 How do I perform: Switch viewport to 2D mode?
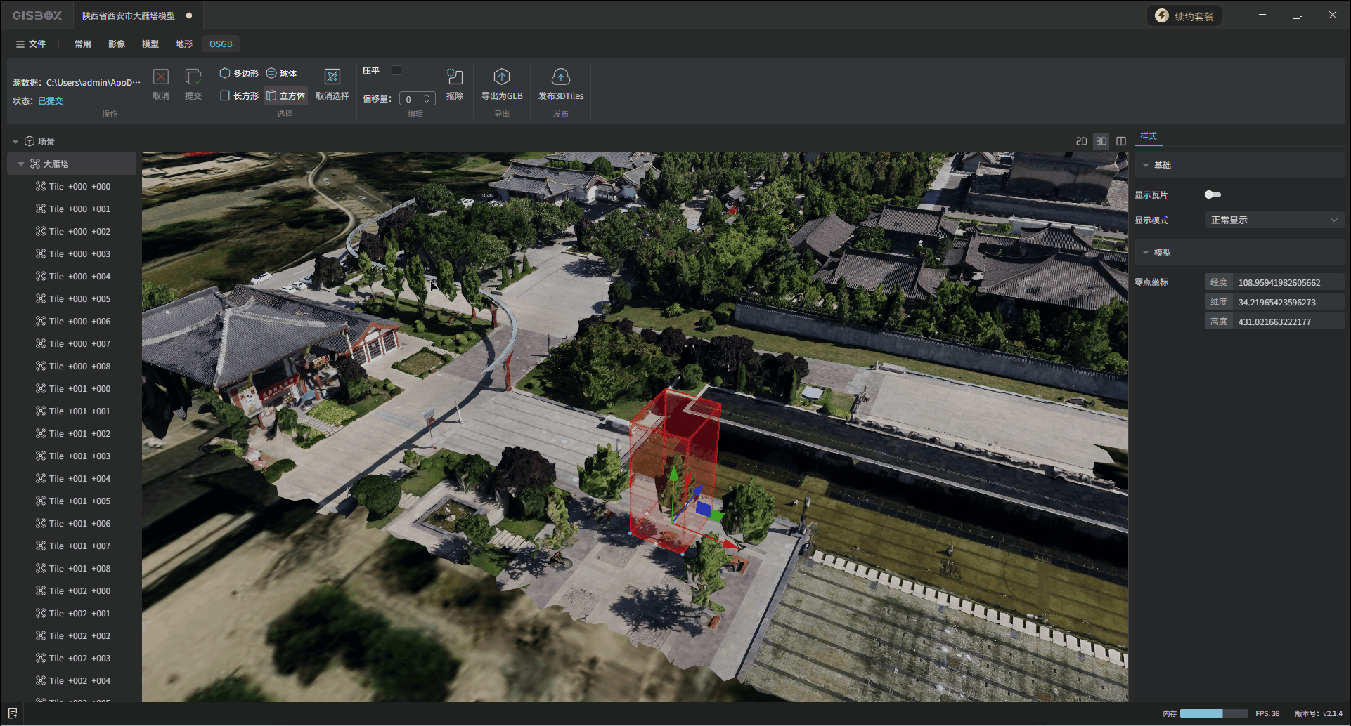pyautogui.click(x=1081, y=141)
